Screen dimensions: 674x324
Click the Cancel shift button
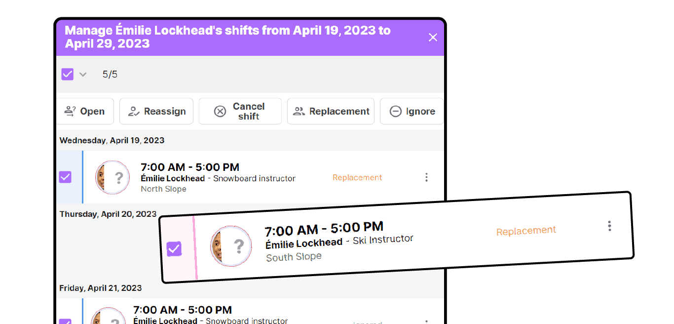coord(240,111)
